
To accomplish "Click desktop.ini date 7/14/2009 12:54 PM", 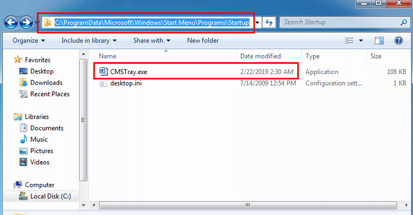I will coord(268,83).
